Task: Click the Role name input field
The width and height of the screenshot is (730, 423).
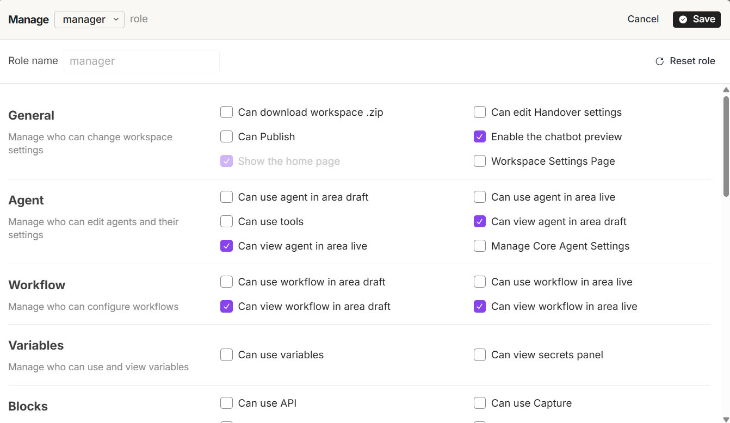Action: click(141, 61)
